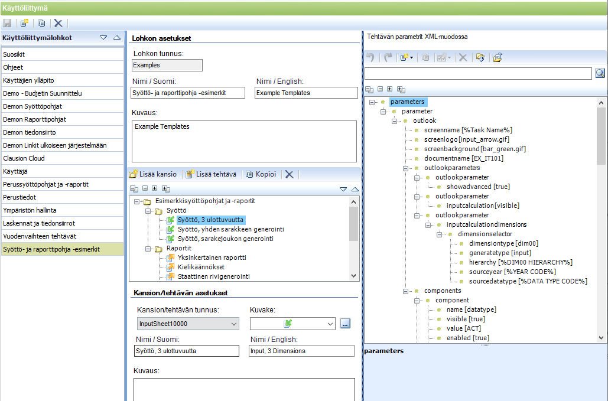Open the Kuvake icon dropdown
The height and width of the screenshot is (401, 608).
point(330,324)
